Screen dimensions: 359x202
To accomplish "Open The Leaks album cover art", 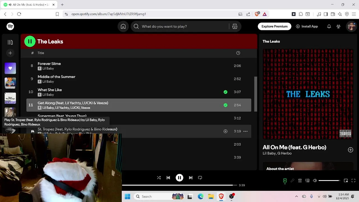I will 308,94.
